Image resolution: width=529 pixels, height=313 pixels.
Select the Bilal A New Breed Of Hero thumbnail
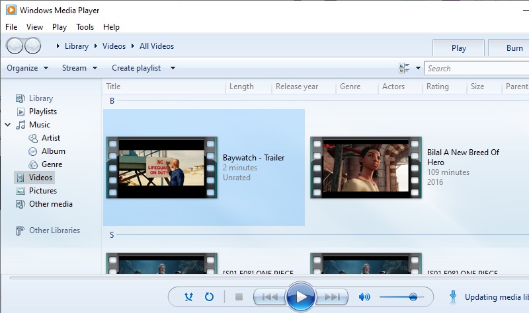tap(366, 168)
